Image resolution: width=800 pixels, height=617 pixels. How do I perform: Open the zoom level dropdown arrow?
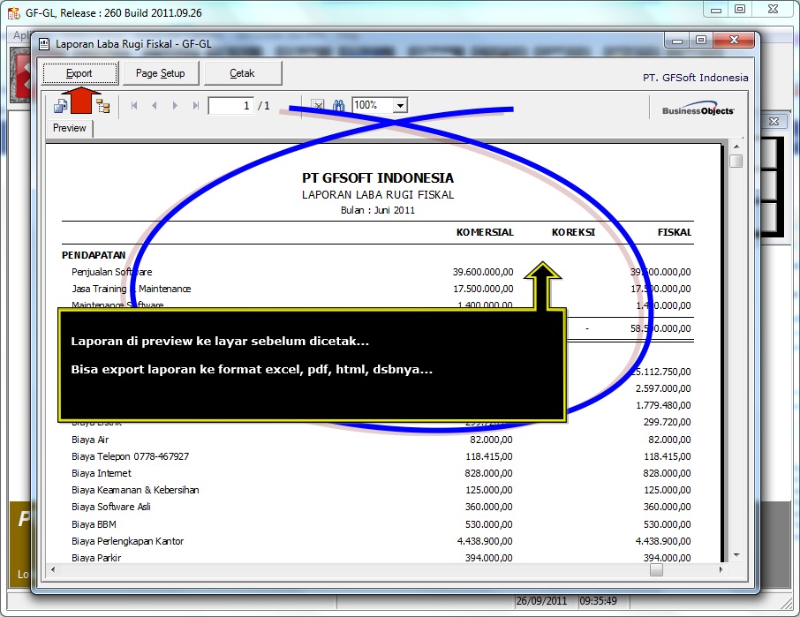click(x=401, y=106)
